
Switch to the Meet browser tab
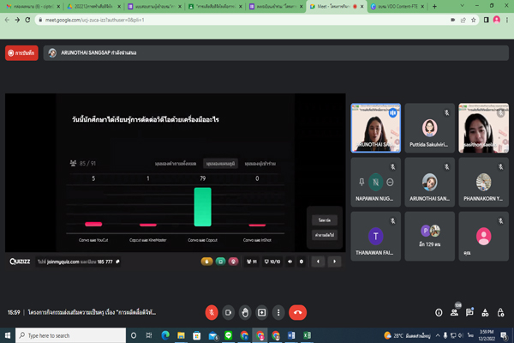coord(336,6)
